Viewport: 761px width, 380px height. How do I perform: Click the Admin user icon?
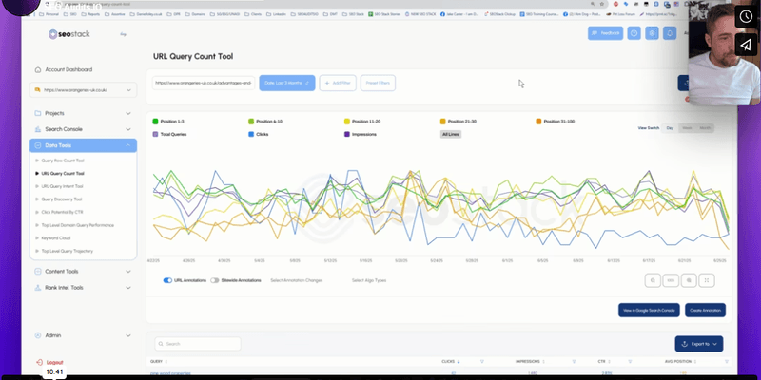pyautogui.click(x=38, y=335)
